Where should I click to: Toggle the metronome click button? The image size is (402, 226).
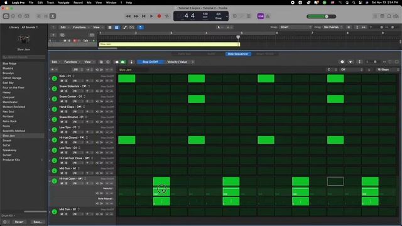coord(268,16)
